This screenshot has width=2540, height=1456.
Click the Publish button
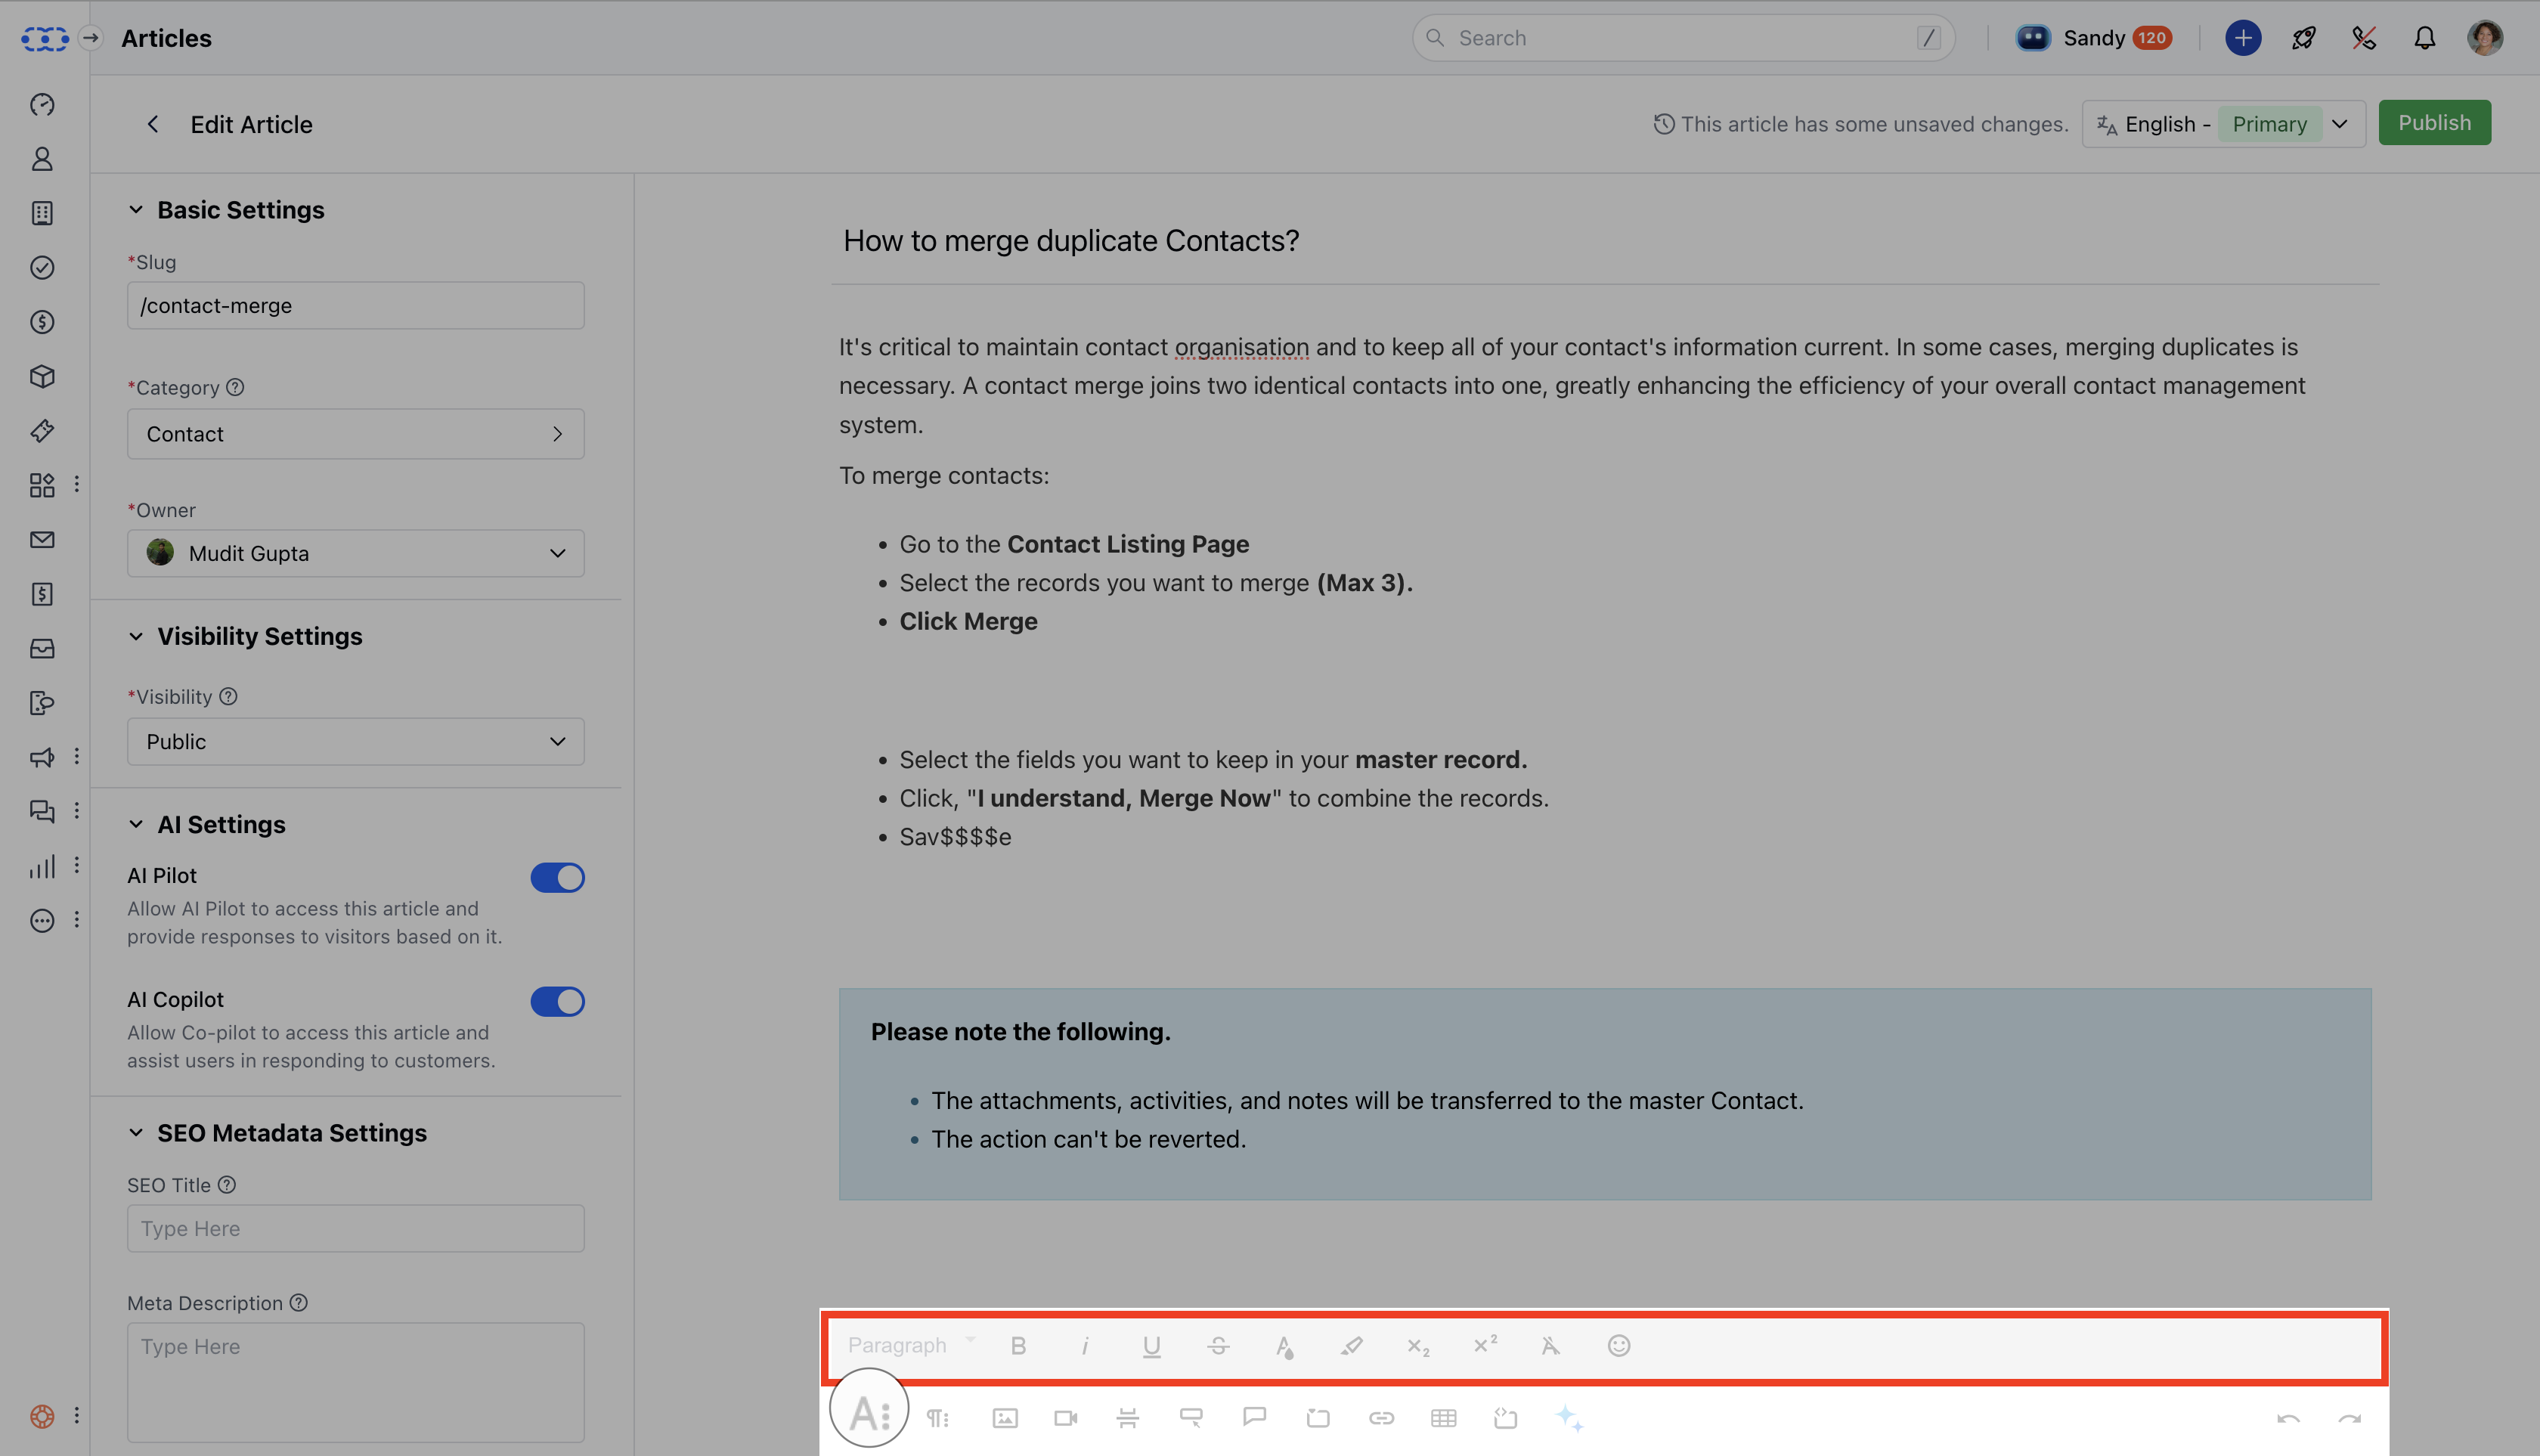click(2434, 123)
